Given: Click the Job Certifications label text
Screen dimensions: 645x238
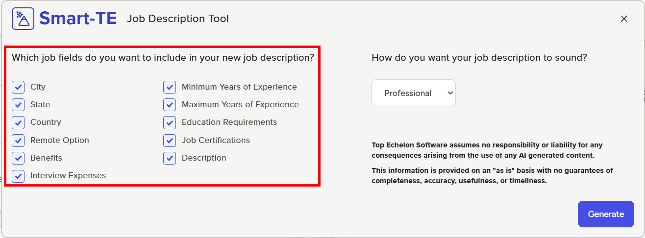Looking at the screenshot, I should click(216, 140).
